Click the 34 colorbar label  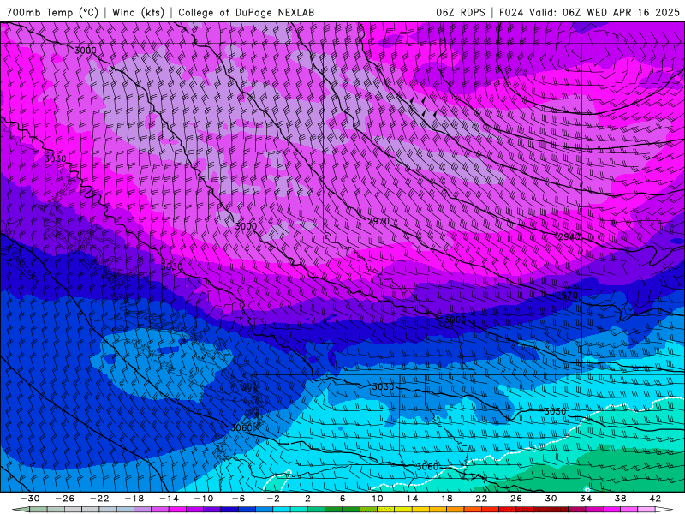(x=586, y=499)
